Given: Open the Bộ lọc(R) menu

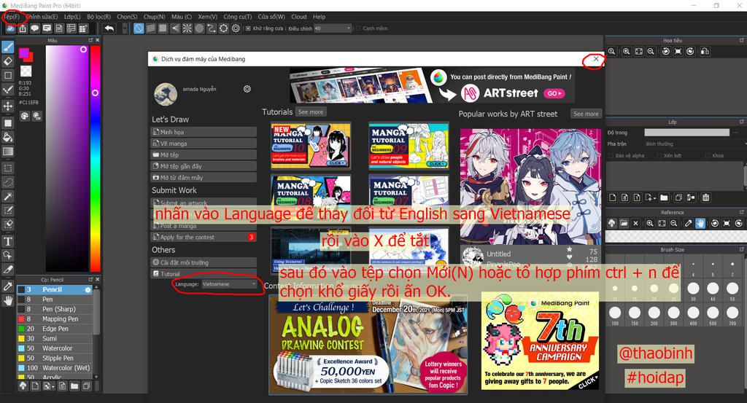Looking at the screenshot, I should [x=98, y=17].
